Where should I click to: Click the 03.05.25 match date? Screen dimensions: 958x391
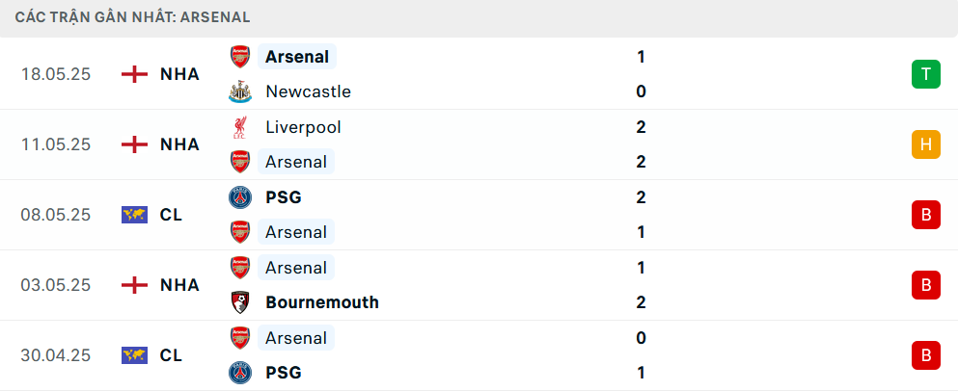pyautogui.click(x=55, y=285)
